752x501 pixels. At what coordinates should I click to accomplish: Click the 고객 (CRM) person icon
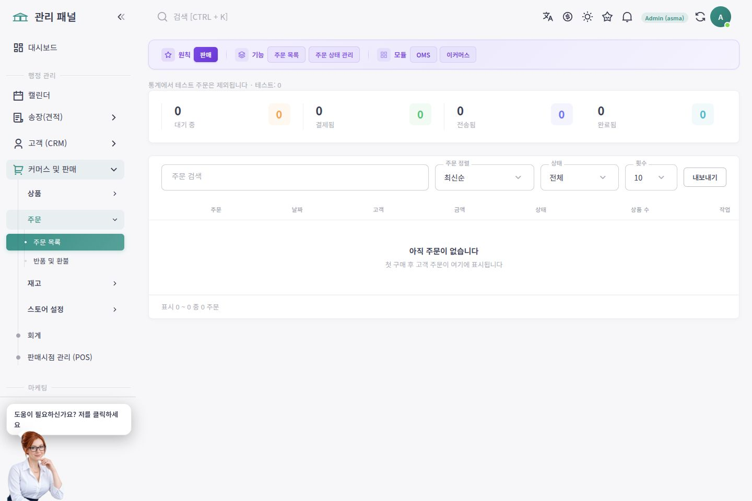18,144
